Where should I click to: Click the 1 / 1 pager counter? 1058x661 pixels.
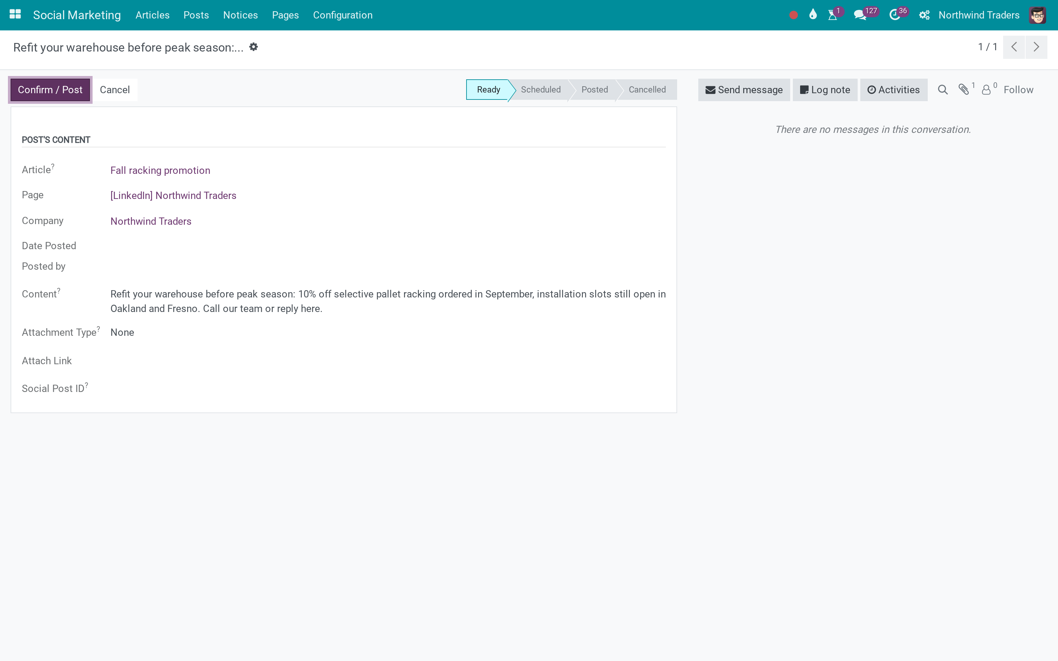coord(988,47)
